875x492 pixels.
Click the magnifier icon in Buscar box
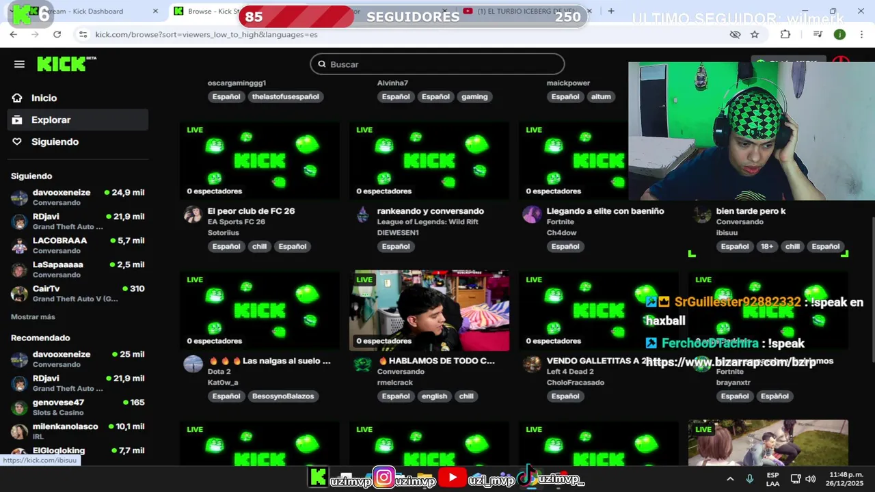pos(322,64)
